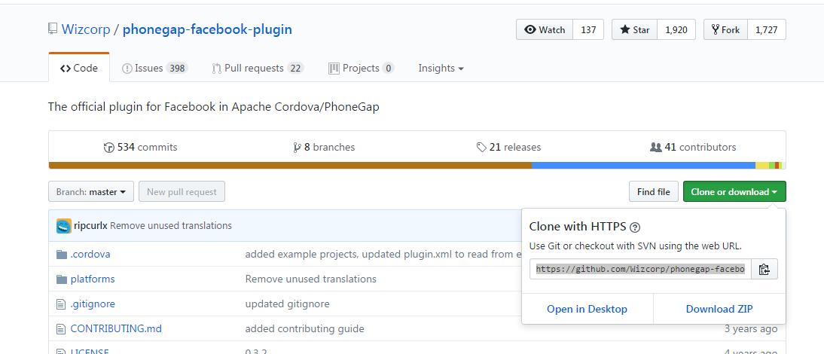Open the 'updated gitignore' commit message
This screenshot has width=824, height=354.
point(288,304)
